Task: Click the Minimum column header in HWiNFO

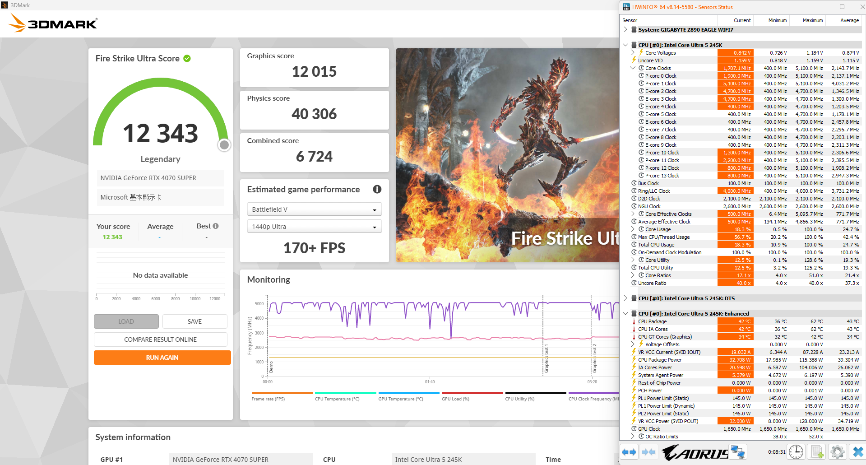Action: point(772,20)
